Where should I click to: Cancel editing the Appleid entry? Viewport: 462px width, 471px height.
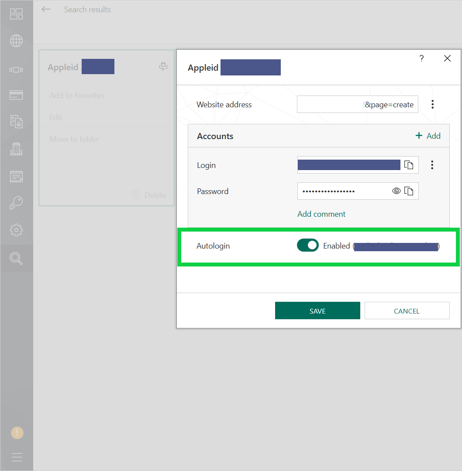407,311
